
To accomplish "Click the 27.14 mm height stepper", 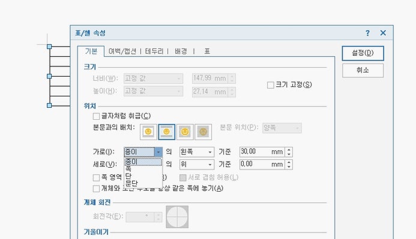I will point(232,92).
